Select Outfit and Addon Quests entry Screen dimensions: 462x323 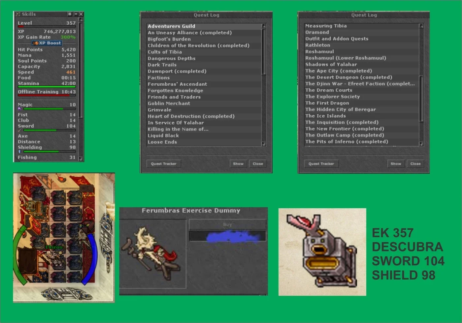tap(362, 39)
